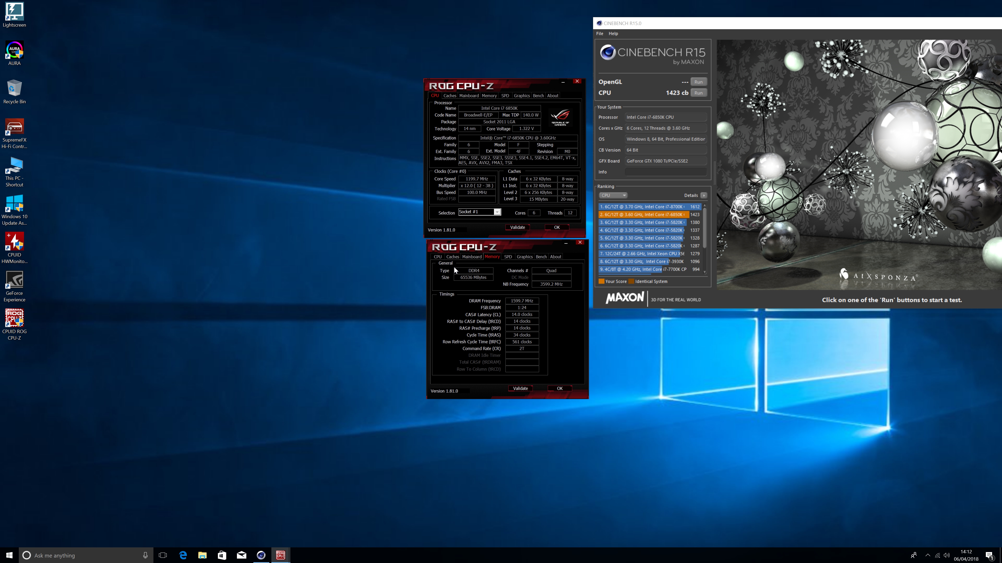Click Validate in top CPU-Z window
Screen dimensions: 1002x563
point(517,227)
